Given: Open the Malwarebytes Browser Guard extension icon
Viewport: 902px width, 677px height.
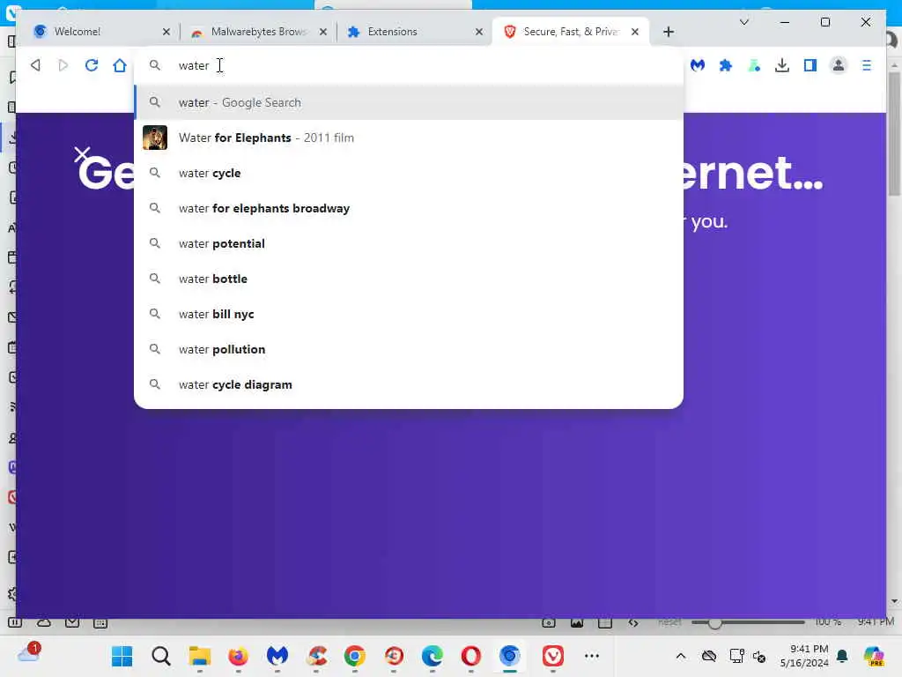Looking at the screenshot, I should [698, 65].
